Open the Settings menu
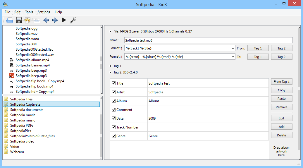Screen dimensions: 303x168 pyautogui.click(x=44, y=12)
